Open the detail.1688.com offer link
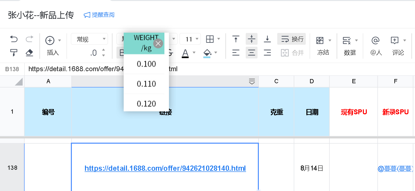 (165, 168)
